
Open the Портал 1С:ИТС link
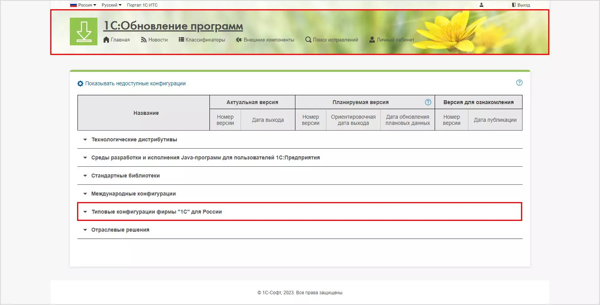coord(142,5)
